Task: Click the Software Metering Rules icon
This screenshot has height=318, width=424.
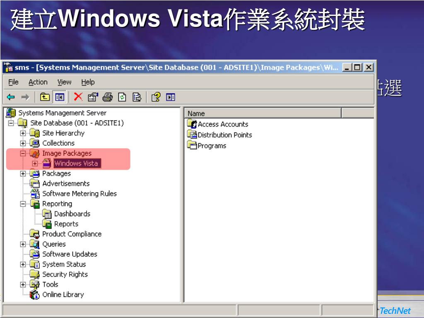Action: pos(35,194)
